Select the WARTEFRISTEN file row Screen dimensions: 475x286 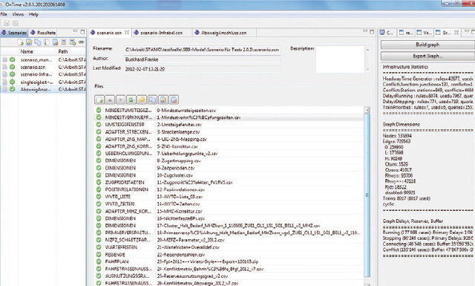click(x=229, y=247)
